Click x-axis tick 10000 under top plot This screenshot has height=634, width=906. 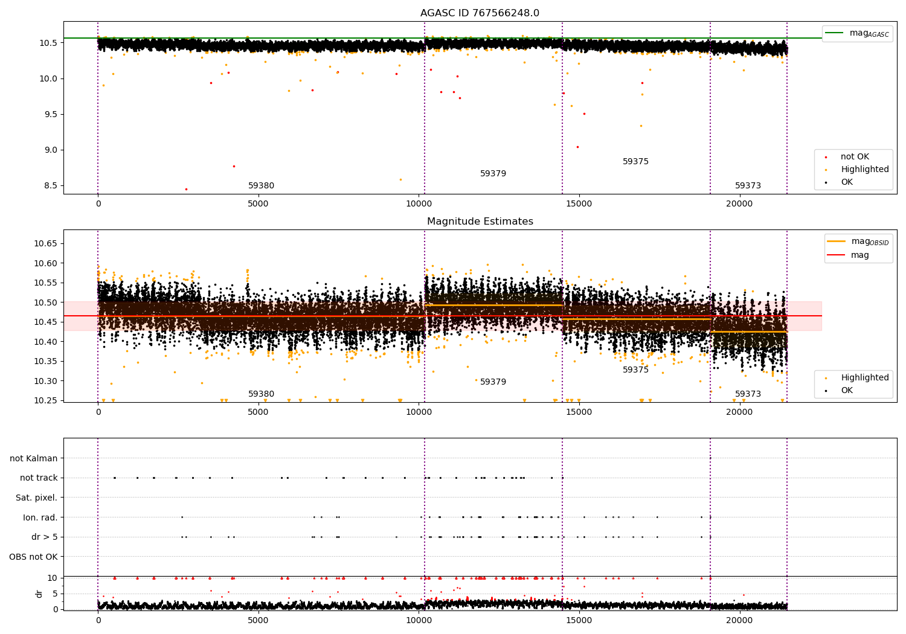click(x=419, y=203)
